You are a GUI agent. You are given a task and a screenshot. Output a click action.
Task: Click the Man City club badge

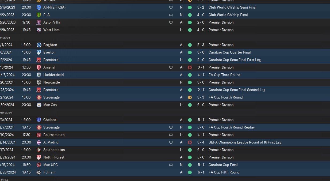pyautogui.click(x=39, y=105)
